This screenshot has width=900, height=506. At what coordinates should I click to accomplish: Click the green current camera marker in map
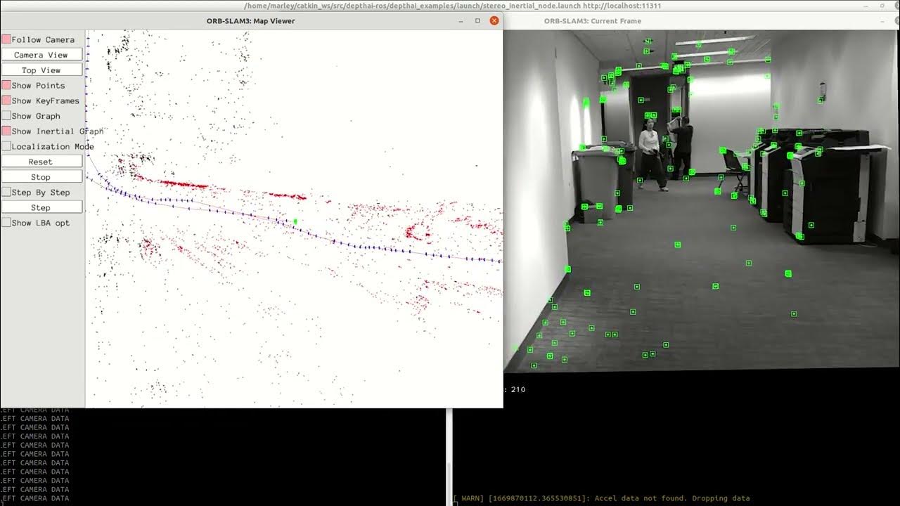point(295,221)
